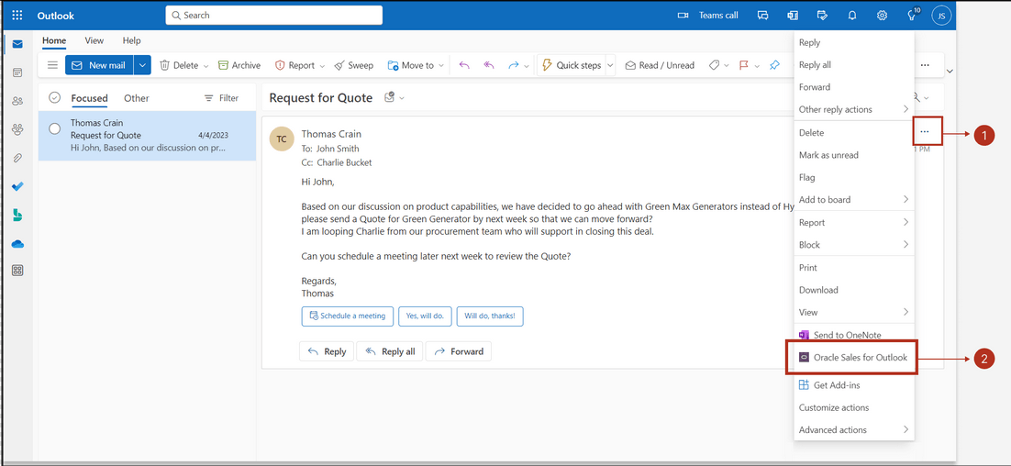Expand the Move to dropdown arrow
Image resolution: width=1011 pixels, height=466 pixels.
pos(441,66)
